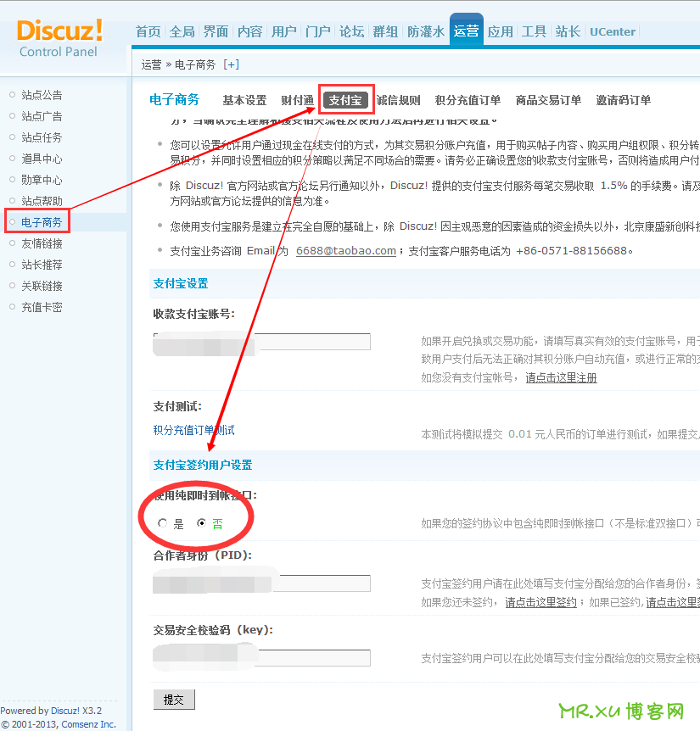Focus the 合作者身份 (PID) input field
700x731 pixels.
[x=262, y=583]
